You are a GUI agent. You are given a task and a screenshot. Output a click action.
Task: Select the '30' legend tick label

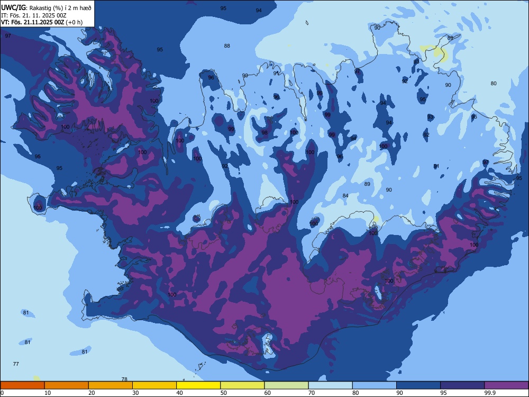[x=135, y=393]
